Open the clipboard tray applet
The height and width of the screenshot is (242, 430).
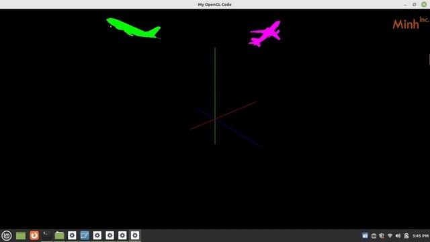(x=374, y=236)
